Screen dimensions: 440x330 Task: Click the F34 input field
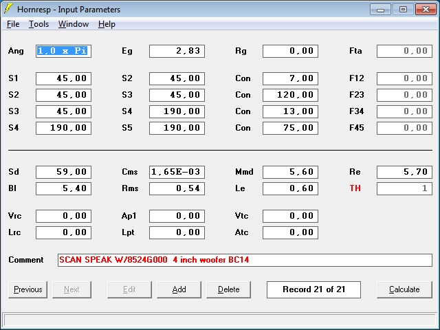[x=404, y=111]
